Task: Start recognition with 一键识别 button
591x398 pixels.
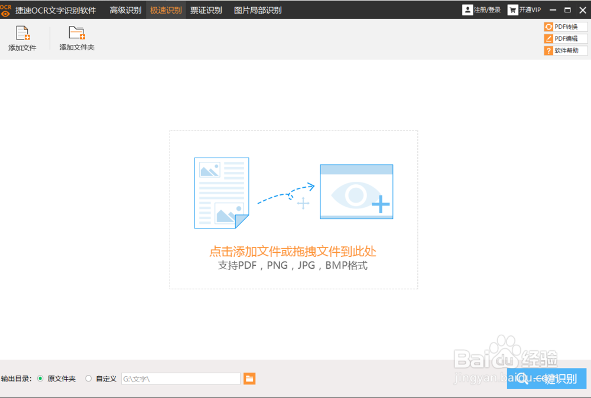Action: tap(546, 379)
